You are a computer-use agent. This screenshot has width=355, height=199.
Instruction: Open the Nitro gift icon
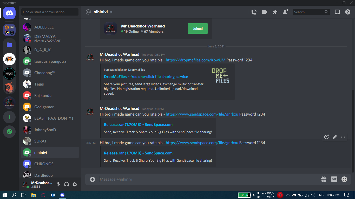tap(324, 179)
